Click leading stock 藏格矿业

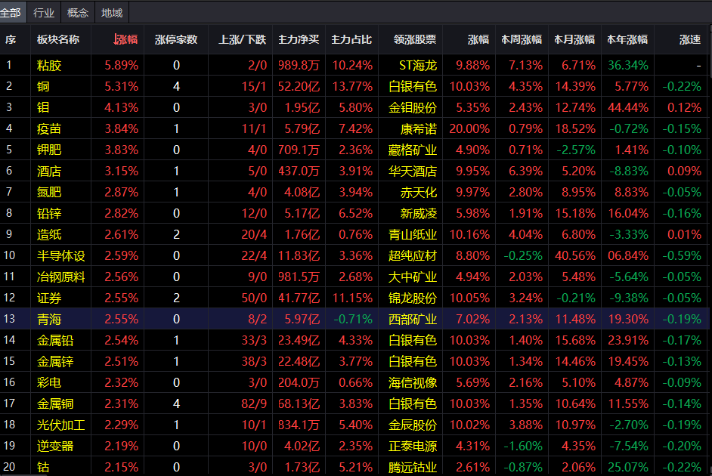(x=413, y=150)
